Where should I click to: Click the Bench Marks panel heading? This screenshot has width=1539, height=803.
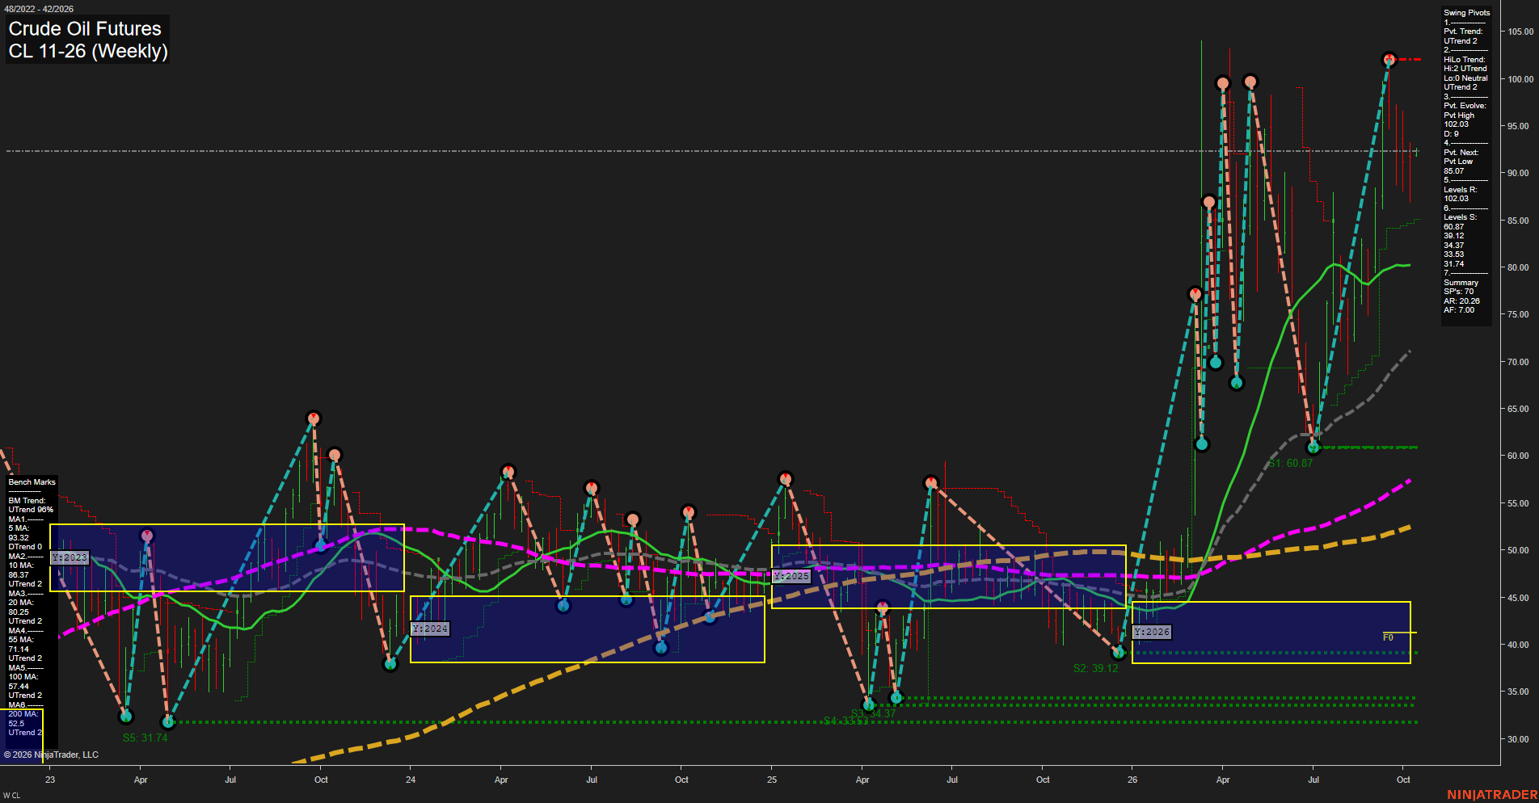[x=32, y=482]
